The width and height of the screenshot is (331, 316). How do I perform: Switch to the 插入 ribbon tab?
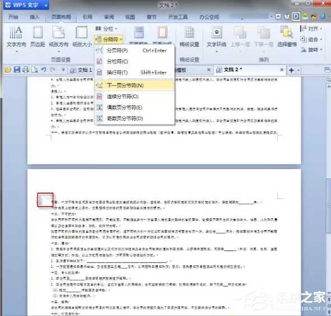tap(34, 17)
